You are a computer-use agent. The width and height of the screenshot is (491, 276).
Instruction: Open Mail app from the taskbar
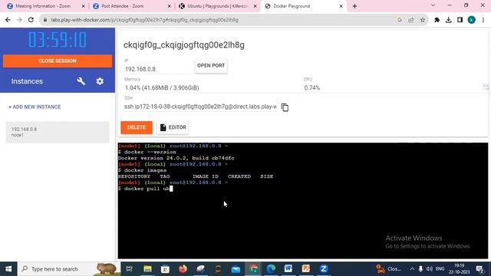point(236,269)
